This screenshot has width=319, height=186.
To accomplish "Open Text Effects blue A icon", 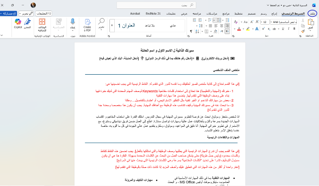I will pyautogui.click(x=257, y=29).
